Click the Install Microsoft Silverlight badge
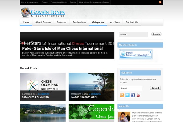The width and height of the screenshot is (183, 122). [x=136, y=54]
